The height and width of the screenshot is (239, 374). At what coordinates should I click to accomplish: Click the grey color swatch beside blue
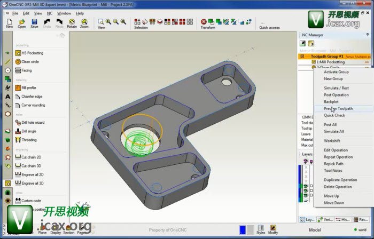[x=250, y=230]
